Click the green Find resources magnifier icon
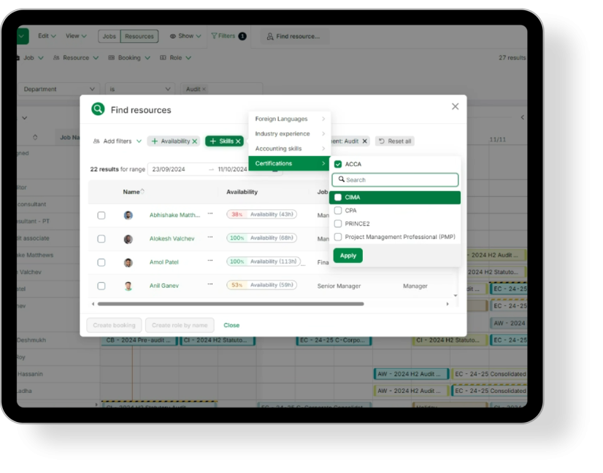 (x=98, y=108)
